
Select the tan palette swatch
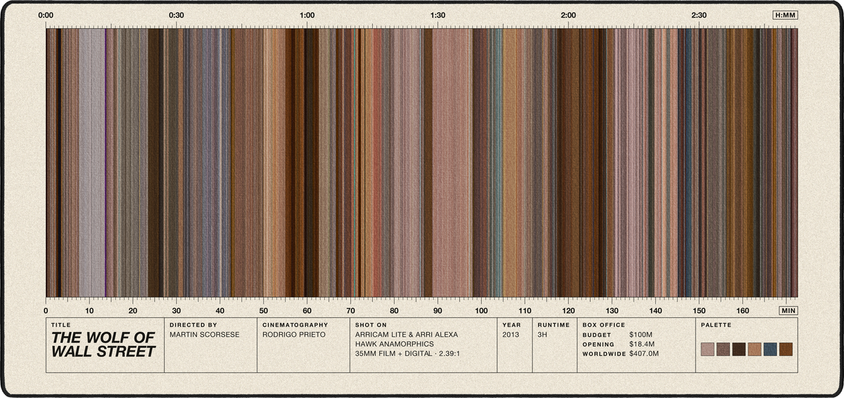coord(755,349)
